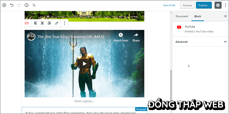Viewport: 229px width, 114px height.
Task: Click the Paragraph block label
Action: click(141, 109)
